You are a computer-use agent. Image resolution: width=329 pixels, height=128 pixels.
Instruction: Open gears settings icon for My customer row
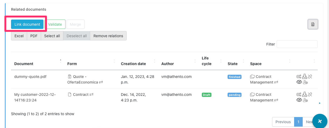[x=299, y=95]
